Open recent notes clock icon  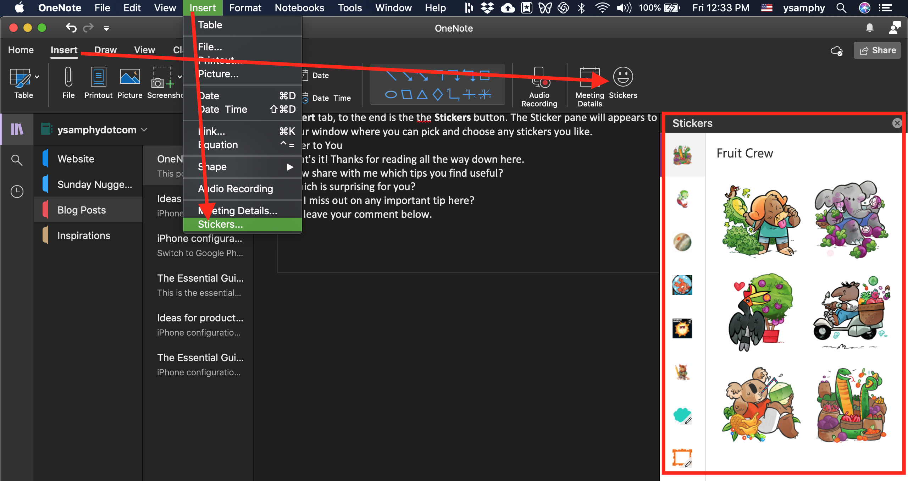point(17,192)
